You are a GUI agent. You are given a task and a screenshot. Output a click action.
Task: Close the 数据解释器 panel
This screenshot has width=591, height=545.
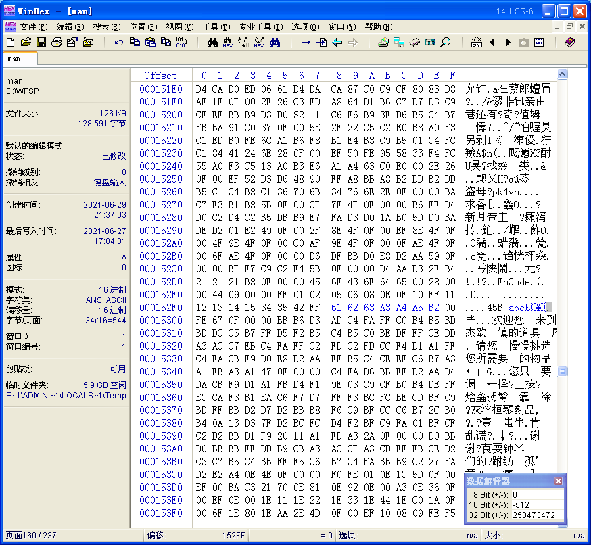[x=558, y=481]
